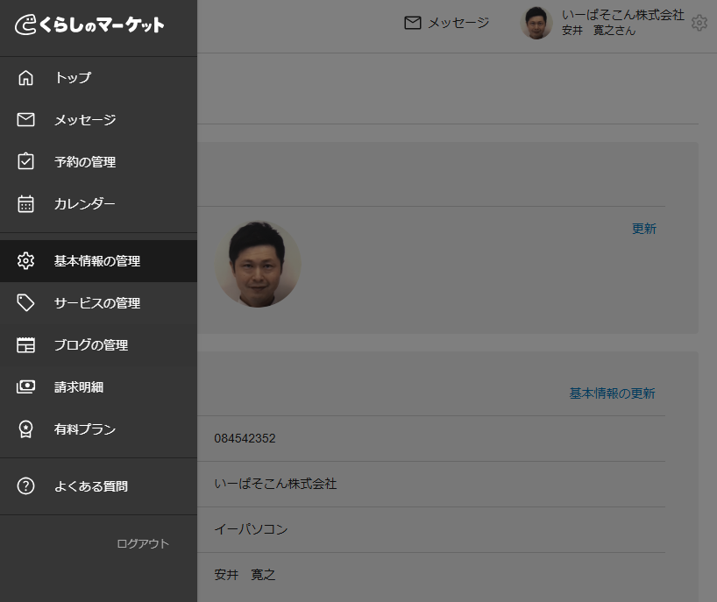The width and height of the screenshot is (717, 602).
Task: Click the blog layout icon for ブログの管理
Action: pos(26,345)
